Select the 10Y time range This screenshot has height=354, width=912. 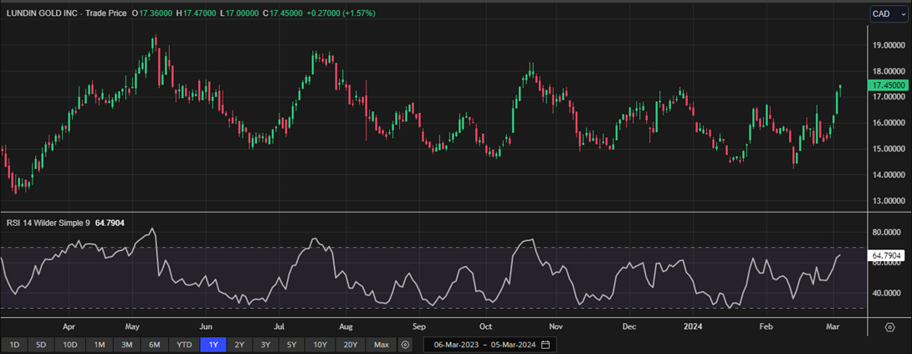(320, 345)
